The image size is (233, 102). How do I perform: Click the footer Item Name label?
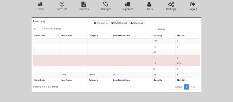click(x=66, y=80)
